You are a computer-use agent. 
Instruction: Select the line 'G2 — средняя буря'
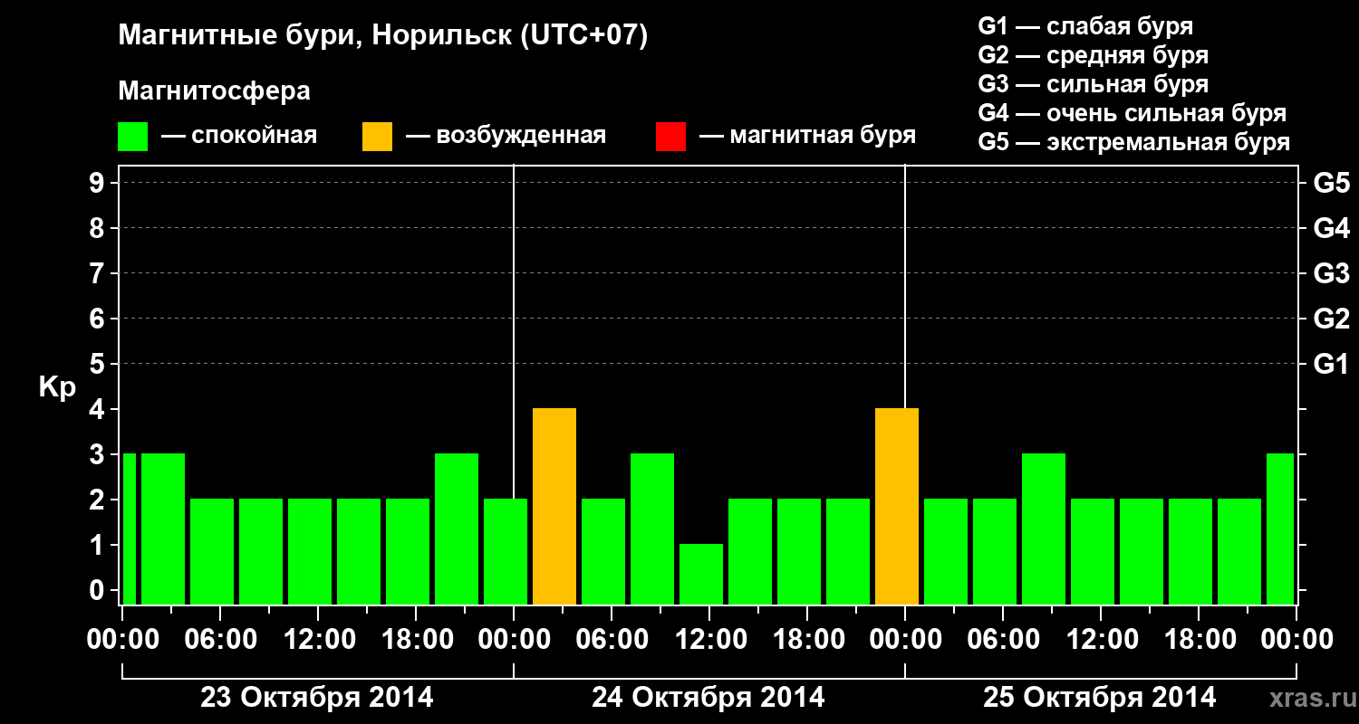[x=1093, y=55]
